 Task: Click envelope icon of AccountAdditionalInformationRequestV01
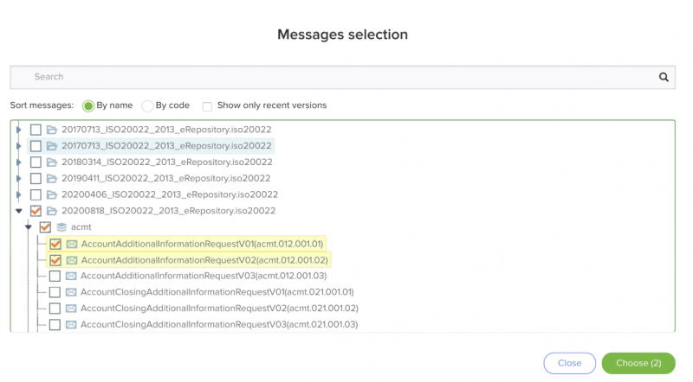point(72,244)
